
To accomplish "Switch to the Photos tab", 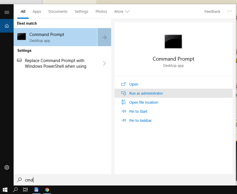I will coord(101,12).
